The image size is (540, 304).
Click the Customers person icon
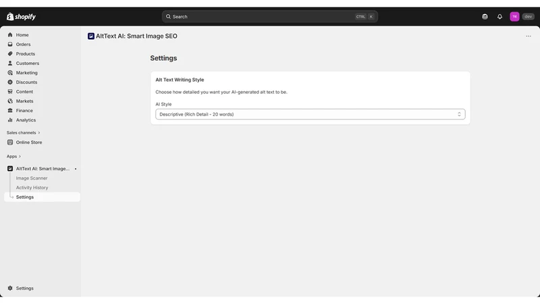(x=10, y=63)
